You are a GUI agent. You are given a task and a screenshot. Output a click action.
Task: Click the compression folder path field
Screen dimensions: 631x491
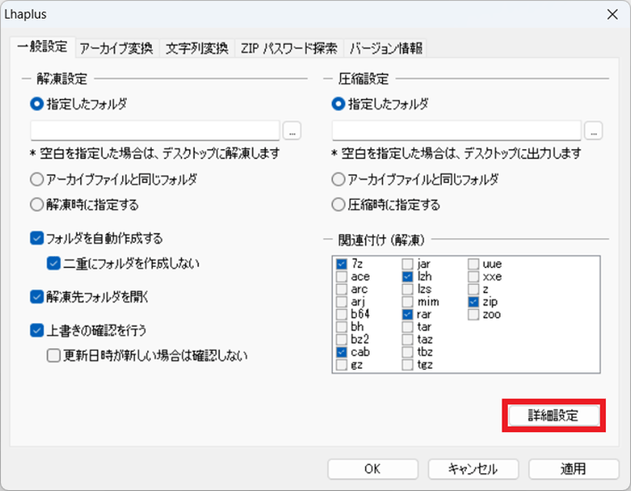pos(456,130)
